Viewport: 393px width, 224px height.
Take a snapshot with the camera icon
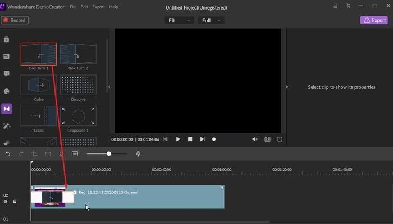click(267, 139)
